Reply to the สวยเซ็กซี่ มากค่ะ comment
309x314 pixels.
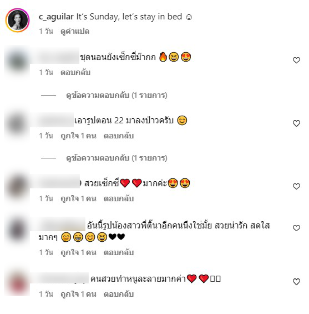click(x=119, y=199)
